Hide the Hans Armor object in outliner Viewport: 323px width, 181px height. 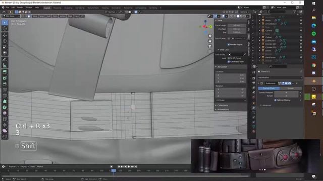[301, 57]
